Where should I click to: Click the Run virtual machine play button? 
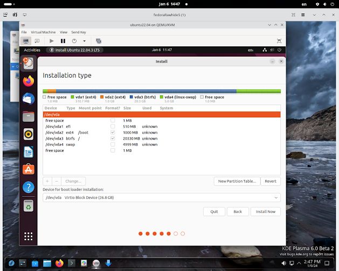[x=51, y=41]
